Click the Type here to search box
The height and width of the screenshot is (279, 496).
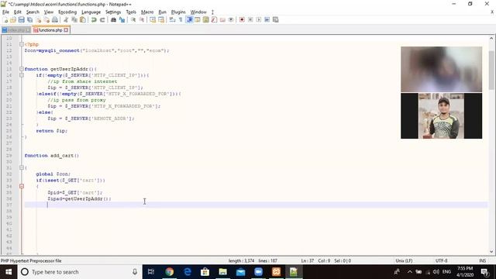(x=79, y=272)
